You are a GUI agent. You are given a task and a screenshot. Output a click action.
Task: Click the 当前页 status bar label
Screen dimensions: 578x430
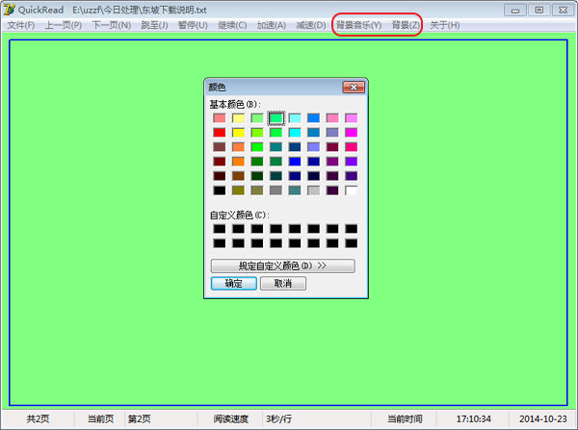click(100, 419)
